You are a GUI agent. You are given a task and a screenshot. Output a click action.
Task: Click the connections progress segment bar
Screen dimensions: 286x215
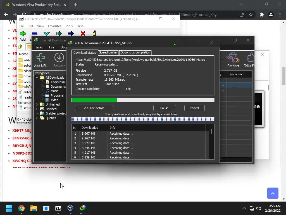click(x=143, y=119)
